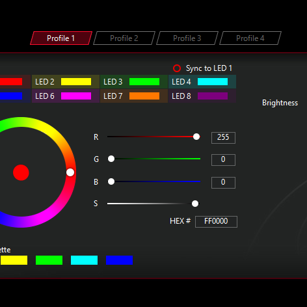Select the magenta LED 6 swatch

click(76, 96)
